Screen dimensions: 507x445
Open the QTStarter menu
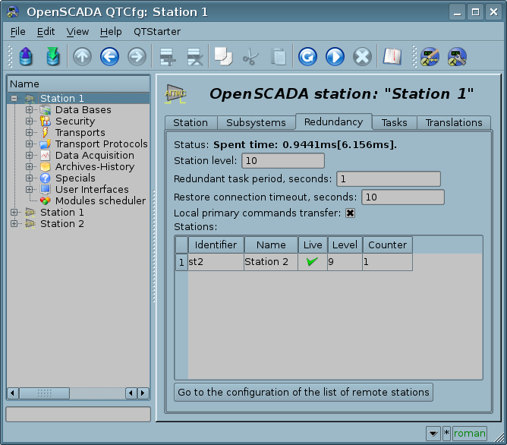tap(157, 32)
